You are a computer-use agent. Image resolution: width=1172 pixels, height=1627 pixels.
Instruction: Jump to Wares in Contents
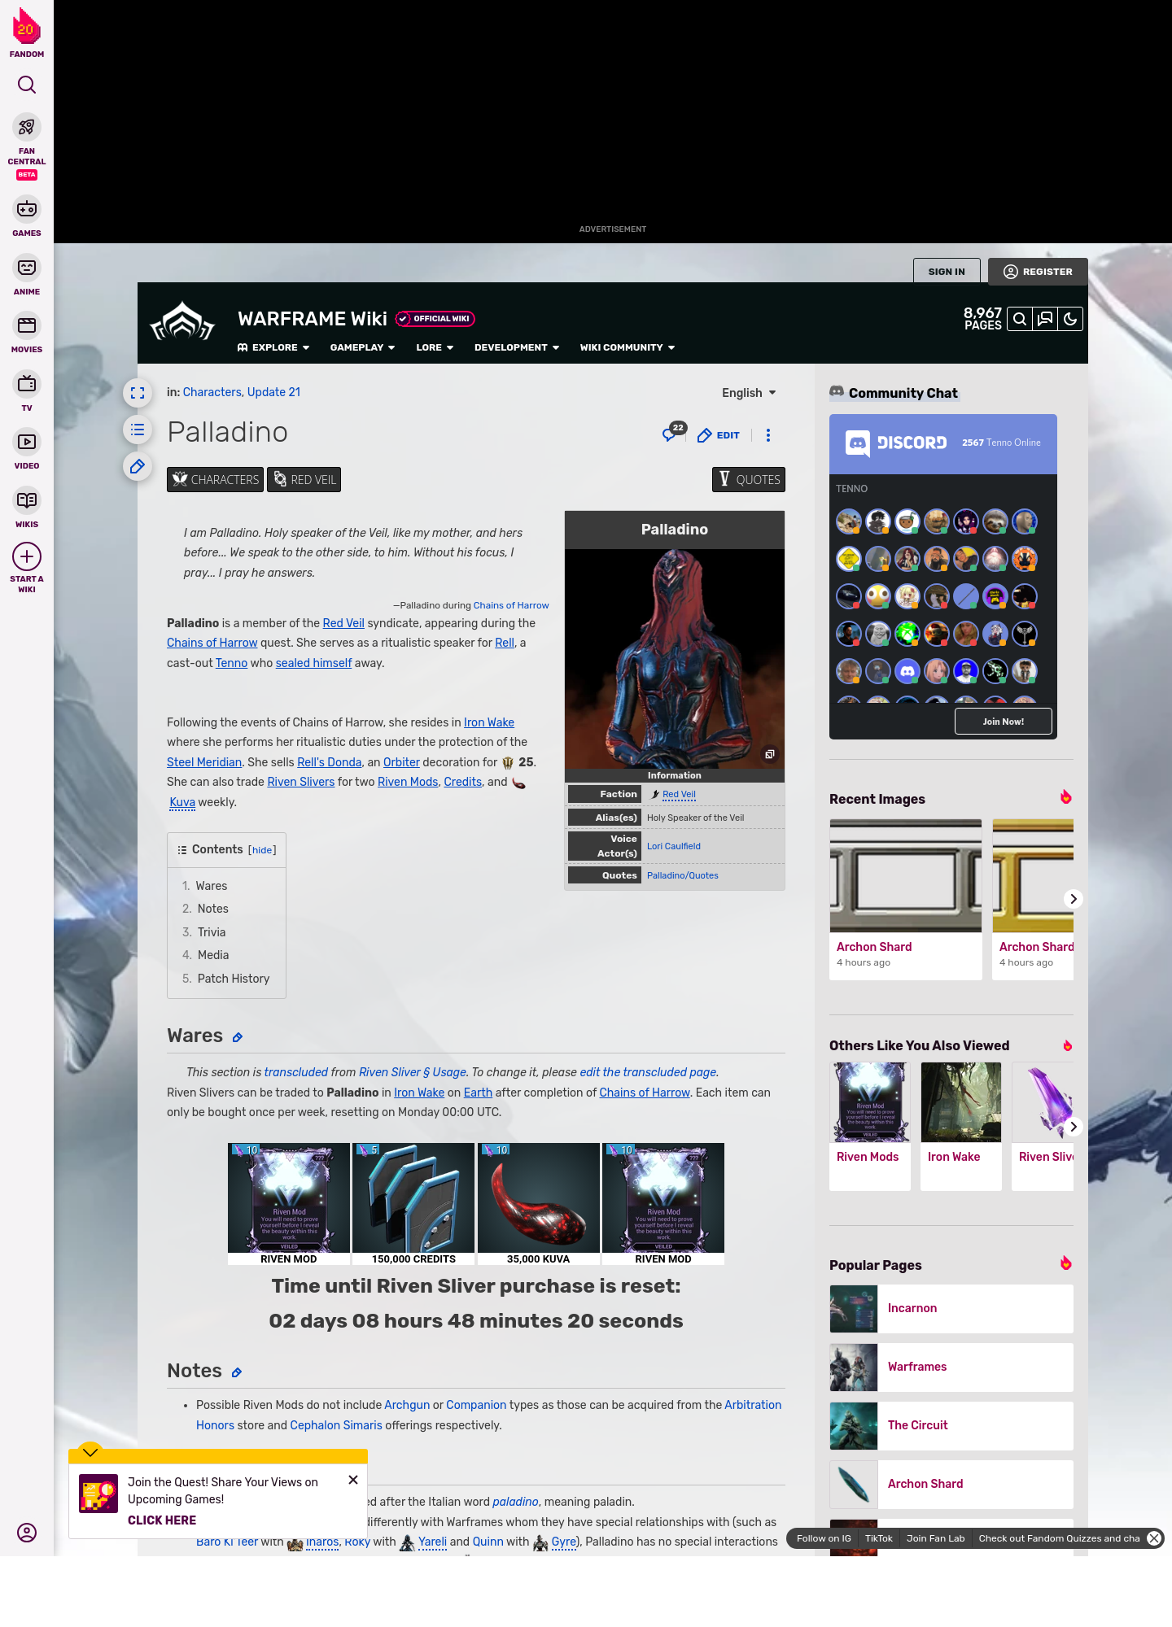coord(212,886)
